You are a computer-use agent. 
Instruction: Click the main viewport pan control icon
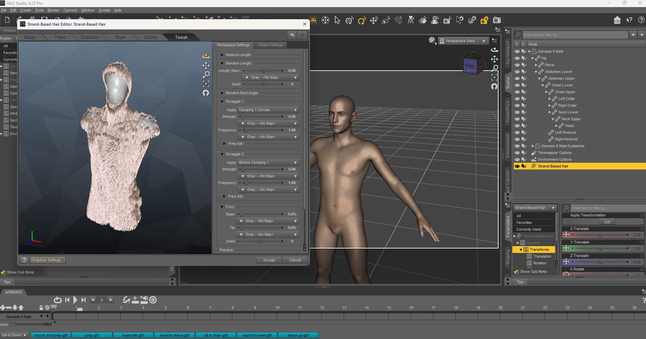coord(494,59)
